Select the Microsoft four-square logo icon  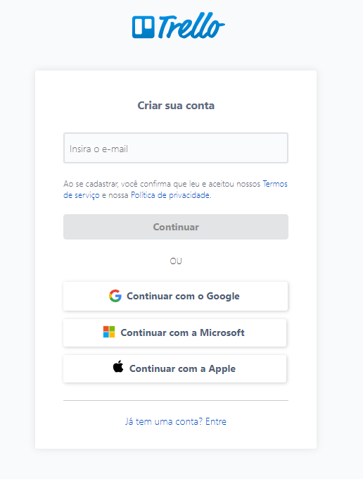point(109,332)
